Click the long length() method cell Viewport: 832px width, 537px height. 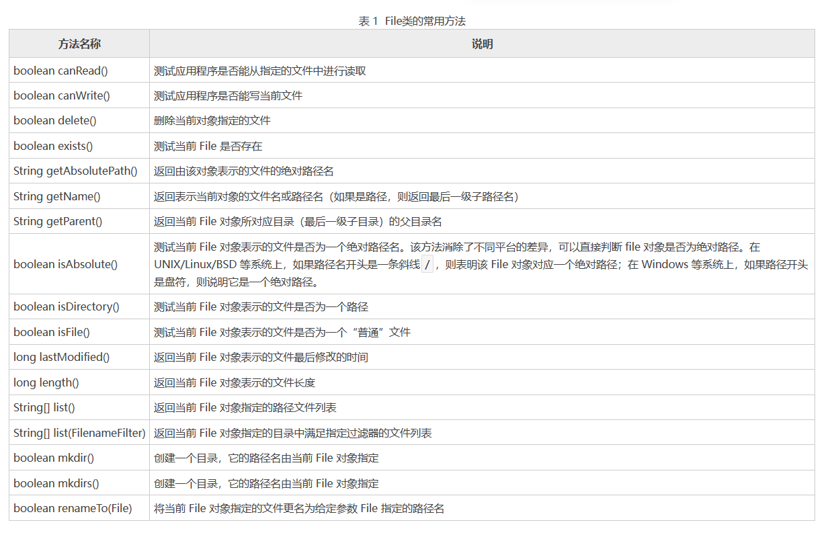pyautogui.click(x=47, y=382)
